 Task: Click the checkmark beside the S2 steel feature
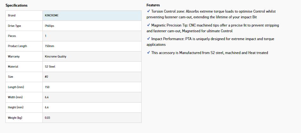148,53
